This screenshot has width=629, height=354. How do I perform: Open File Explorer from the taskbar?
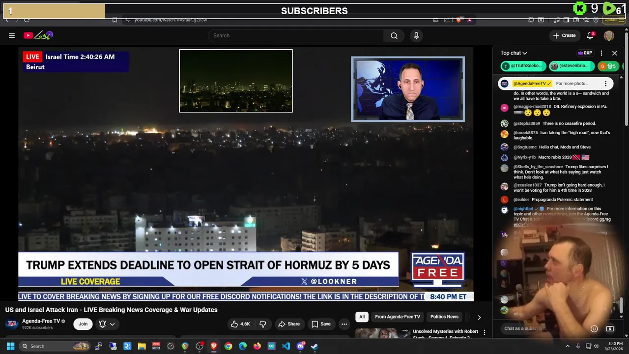coord(142,346)
